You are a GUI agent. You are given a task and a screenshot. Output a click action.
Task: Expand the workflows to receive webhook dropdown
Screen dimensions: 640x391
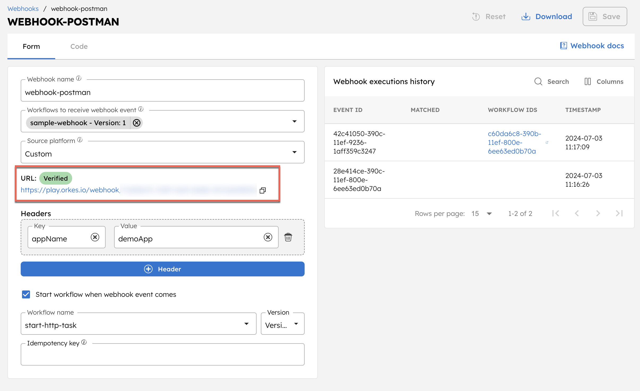[x=294, y=121]
